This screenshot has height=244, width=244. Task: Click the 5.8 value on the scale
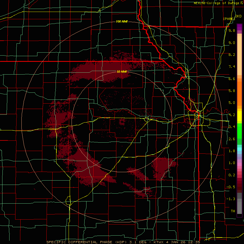coord(232,91)
